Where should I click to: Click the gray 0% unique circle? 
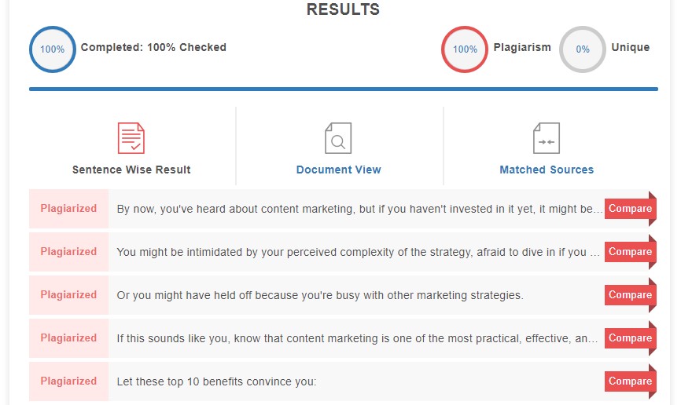(583, 49)
